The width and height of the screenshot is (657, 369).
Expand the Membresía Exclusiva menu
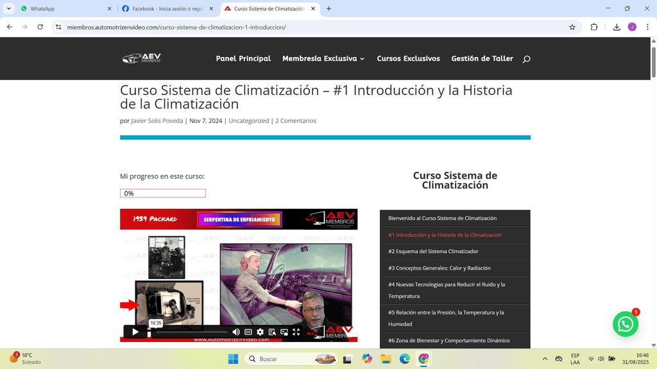coord(323,58)
